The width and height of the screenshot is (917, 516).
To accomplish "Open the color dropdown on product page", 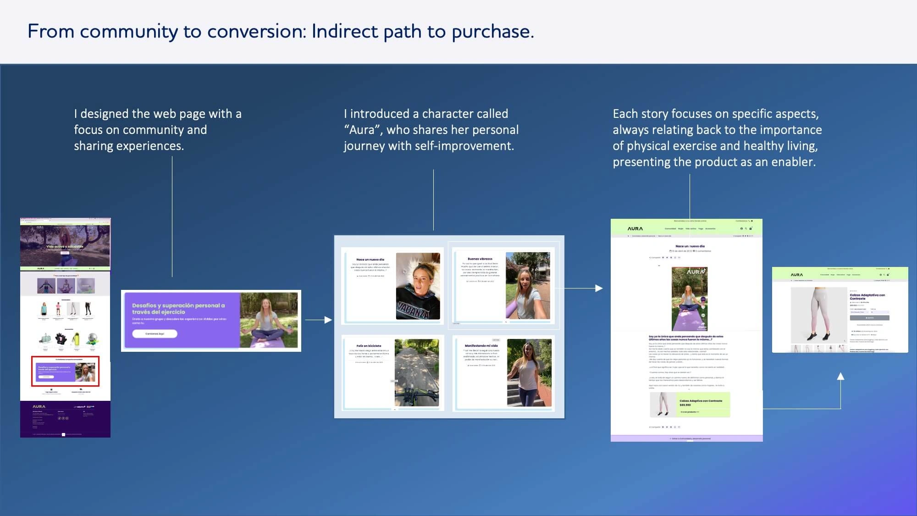I will pyautogui.click(x=859, y=312).
